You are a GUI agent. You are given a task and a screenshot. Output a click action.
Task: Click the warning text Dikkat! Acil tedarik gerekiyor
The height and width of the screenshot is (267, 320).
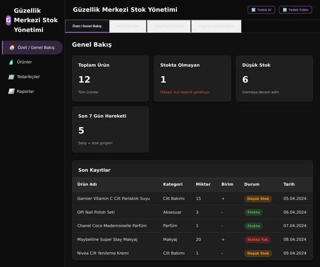coord(185,92)
